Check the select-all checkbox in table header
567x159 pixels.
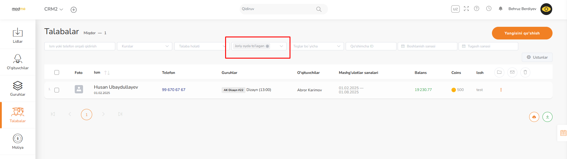57,72
